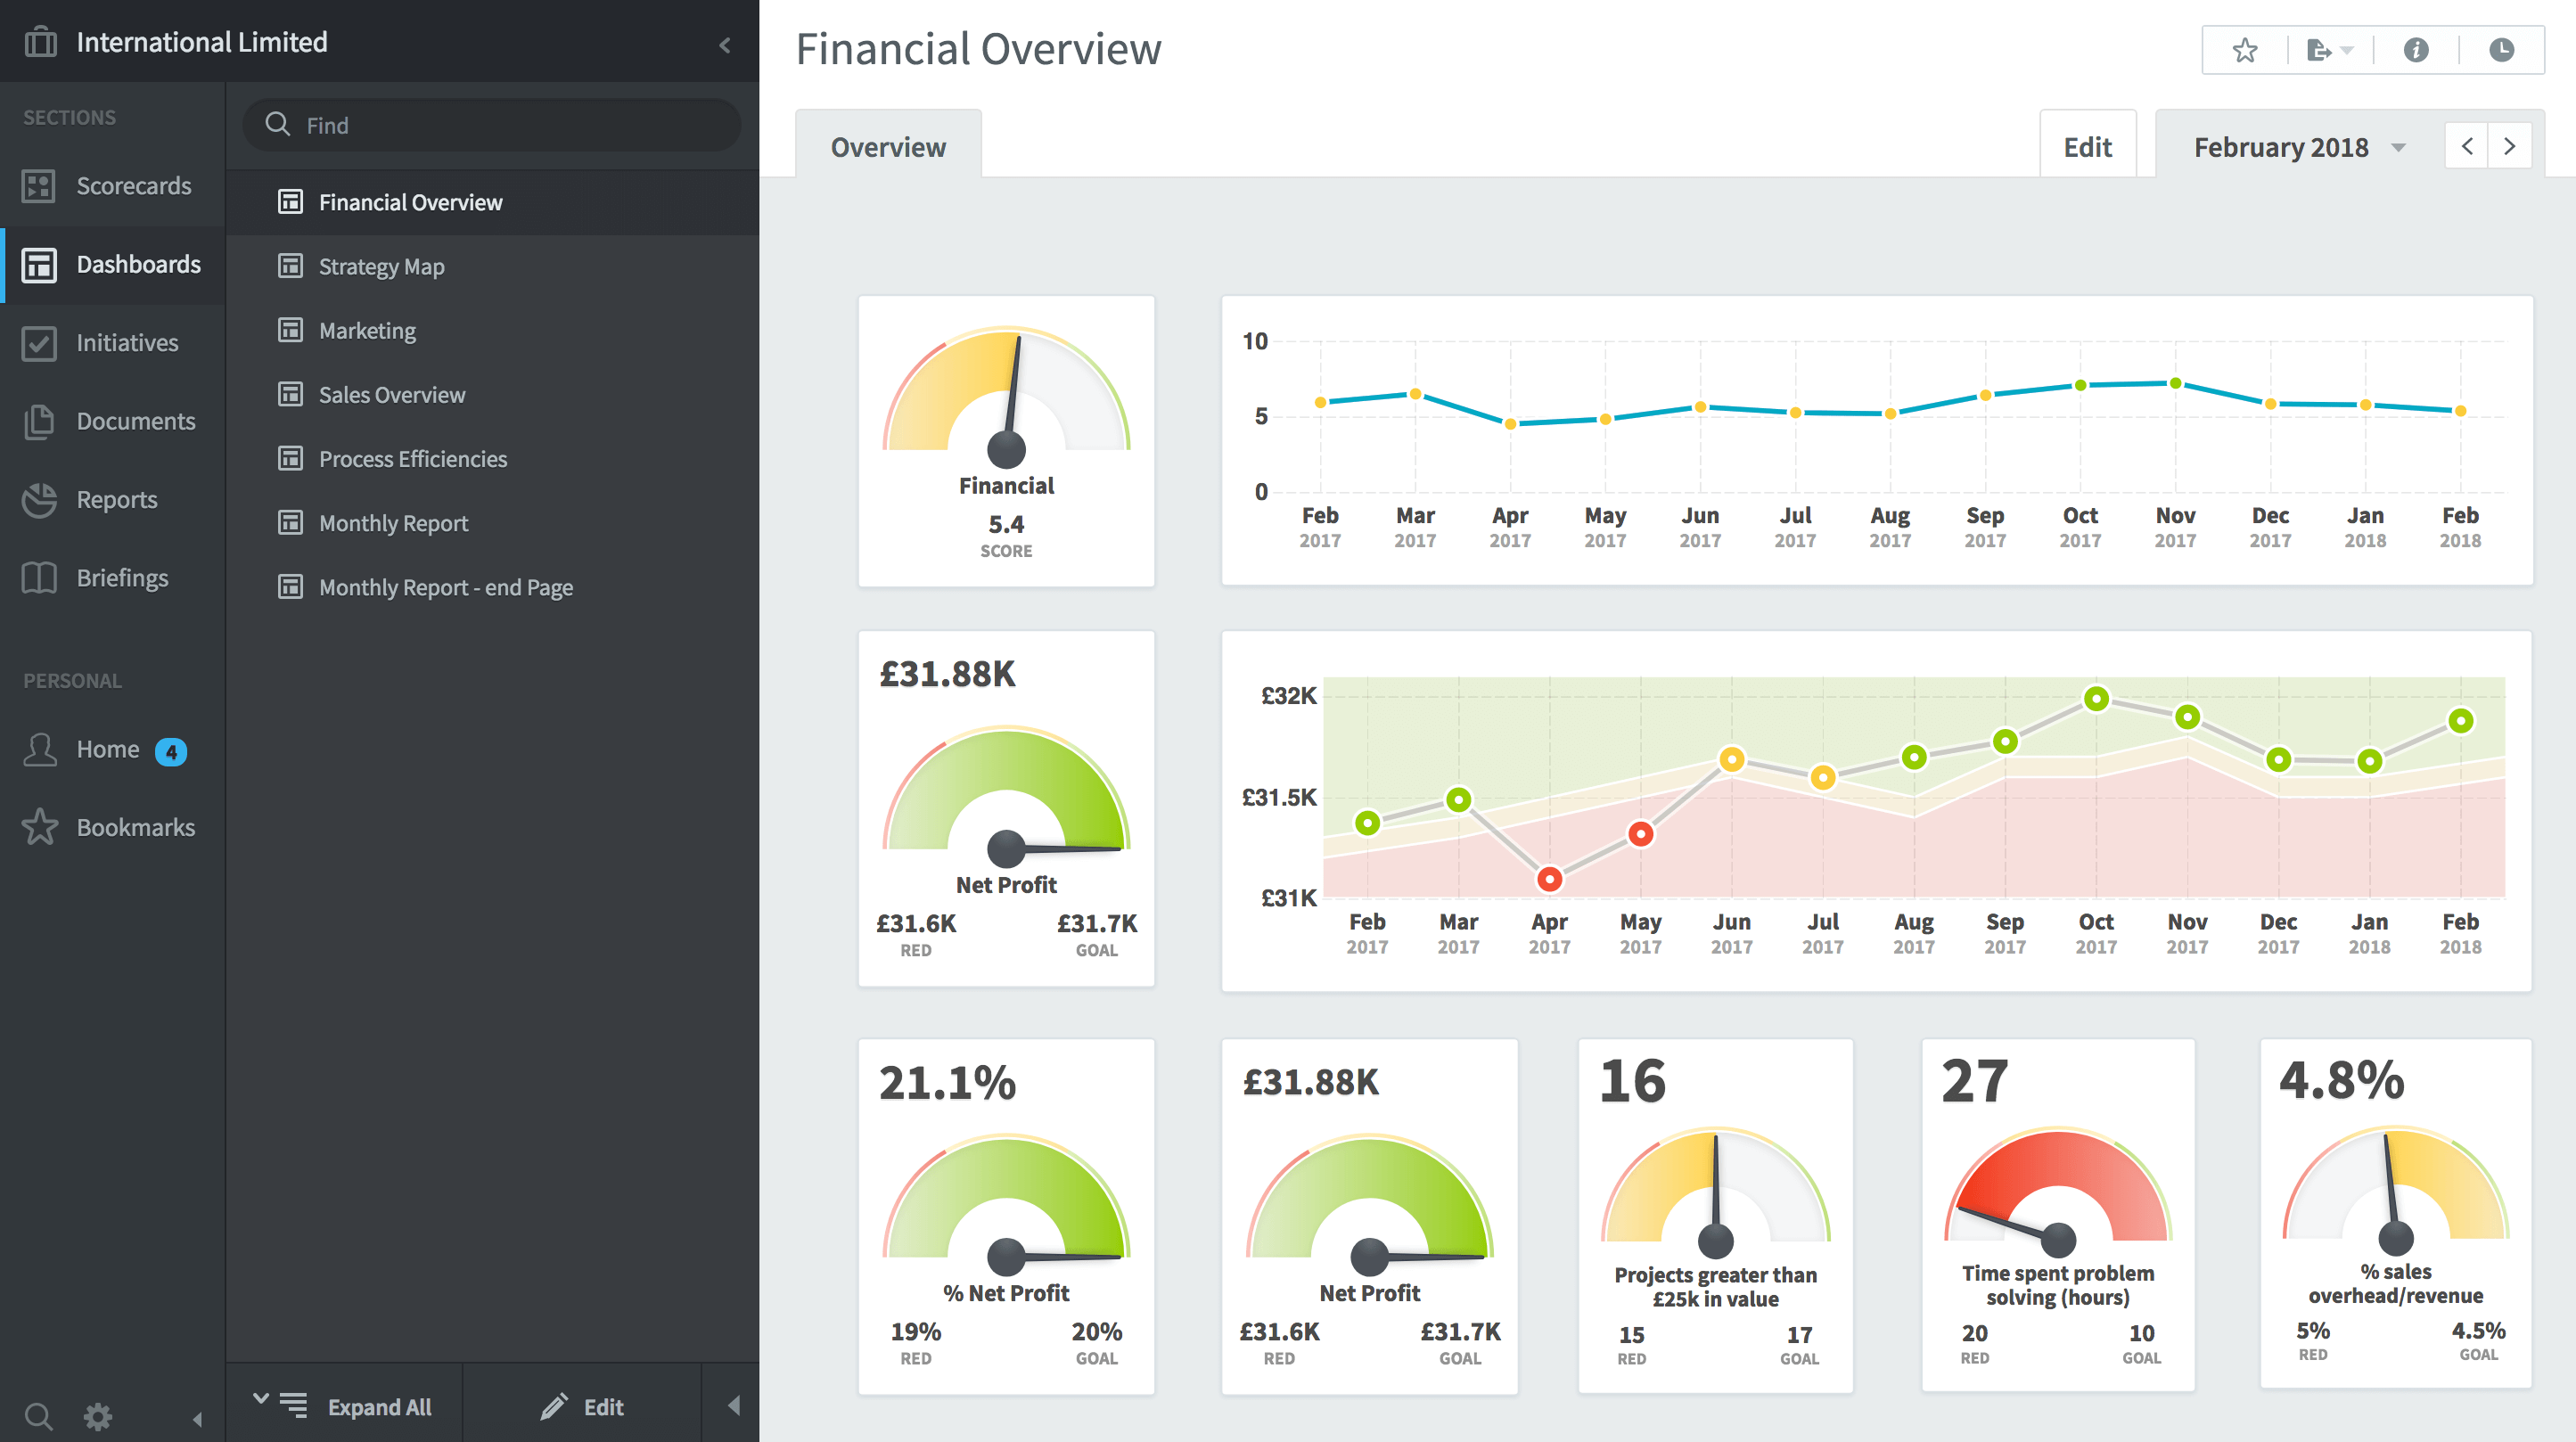Open the Briefings section

(x=113, y=578)
